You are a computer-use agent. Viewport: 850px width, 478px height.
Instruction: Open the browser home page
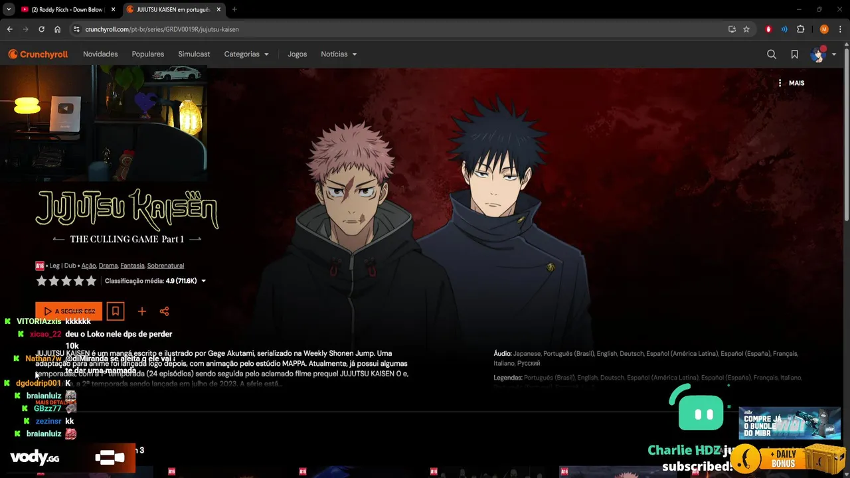coord(58,29)
